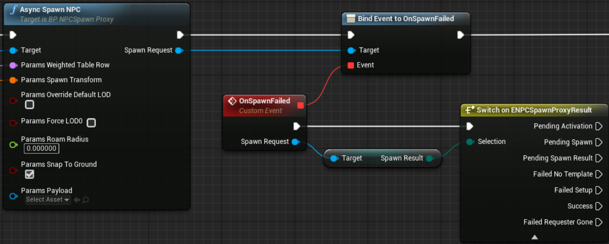Enable Params Override Default LOD checkbox
609x244 pixels.
(29, 105)
